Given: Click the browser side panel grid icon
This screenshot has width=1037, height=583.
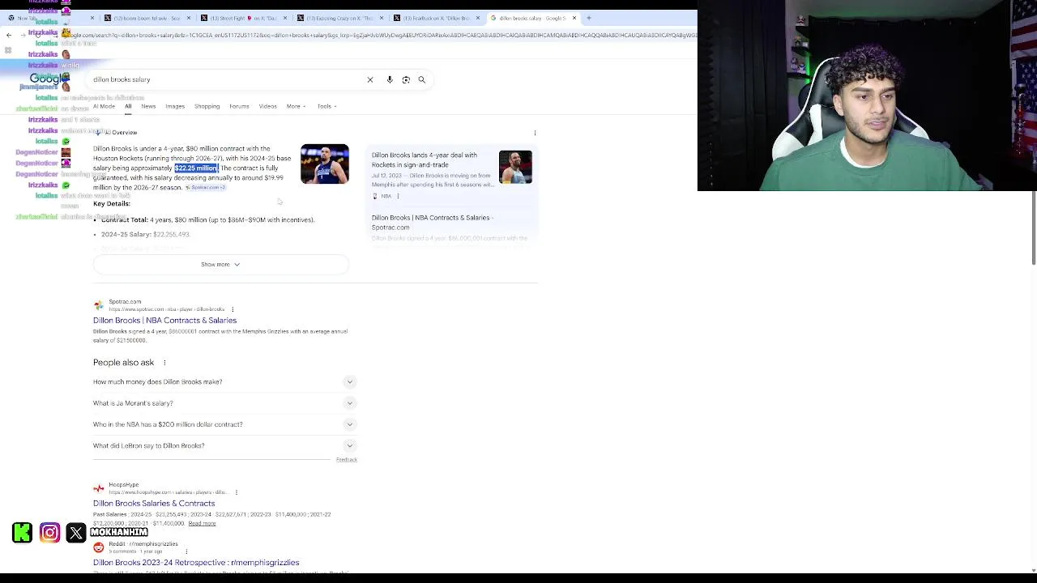Looking at the screenshot, I should pyautogui.click(x=8, y=50).
